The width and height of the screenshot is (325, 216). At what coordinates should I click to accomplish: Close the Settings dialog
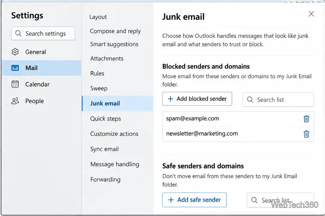coord(311,14)
